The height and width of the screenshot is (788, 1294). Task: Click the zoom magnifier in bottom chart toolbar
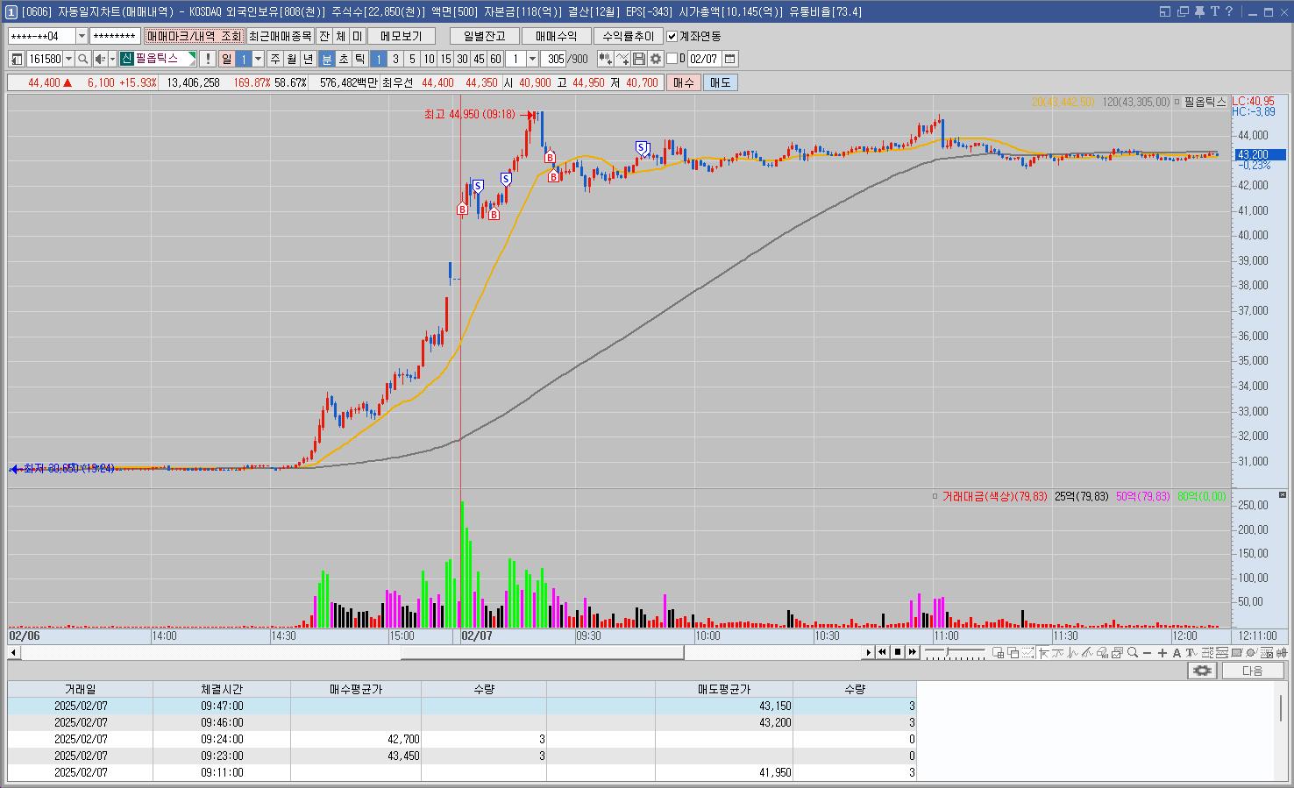click(x=1133, y=652)
